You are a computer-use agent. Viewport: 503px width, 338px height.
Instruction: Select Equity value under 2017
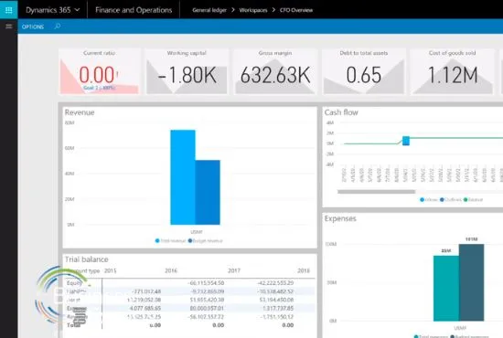[x=275, y=283]
